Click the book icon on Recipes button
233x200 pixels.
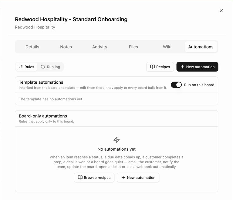point(153,67)
